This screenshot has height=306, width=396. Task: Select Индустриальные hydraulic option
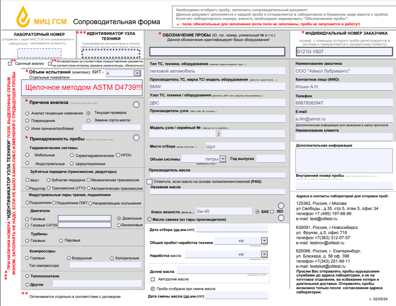click(x=27, y=163)
